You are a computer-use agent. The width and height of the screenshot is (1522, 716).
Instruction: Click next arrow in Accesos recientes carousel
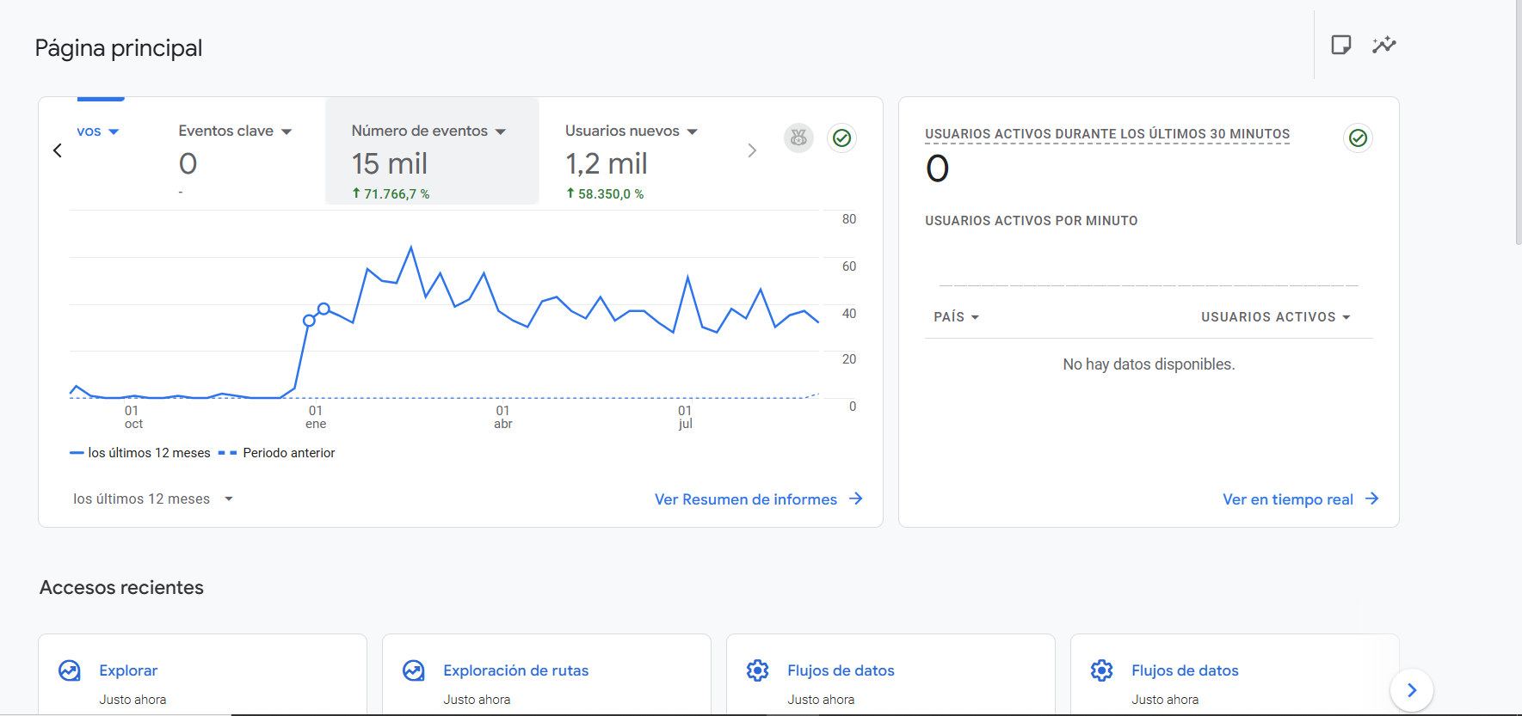[x=1411, y=690]
